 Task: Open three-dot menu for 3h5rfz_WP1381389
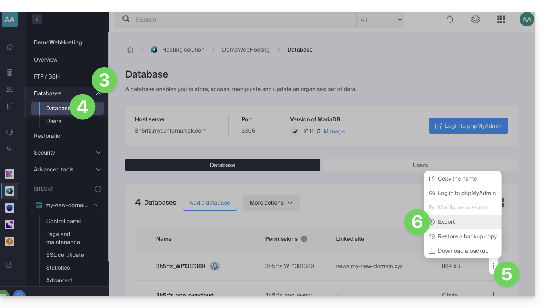tap(493, 266)
